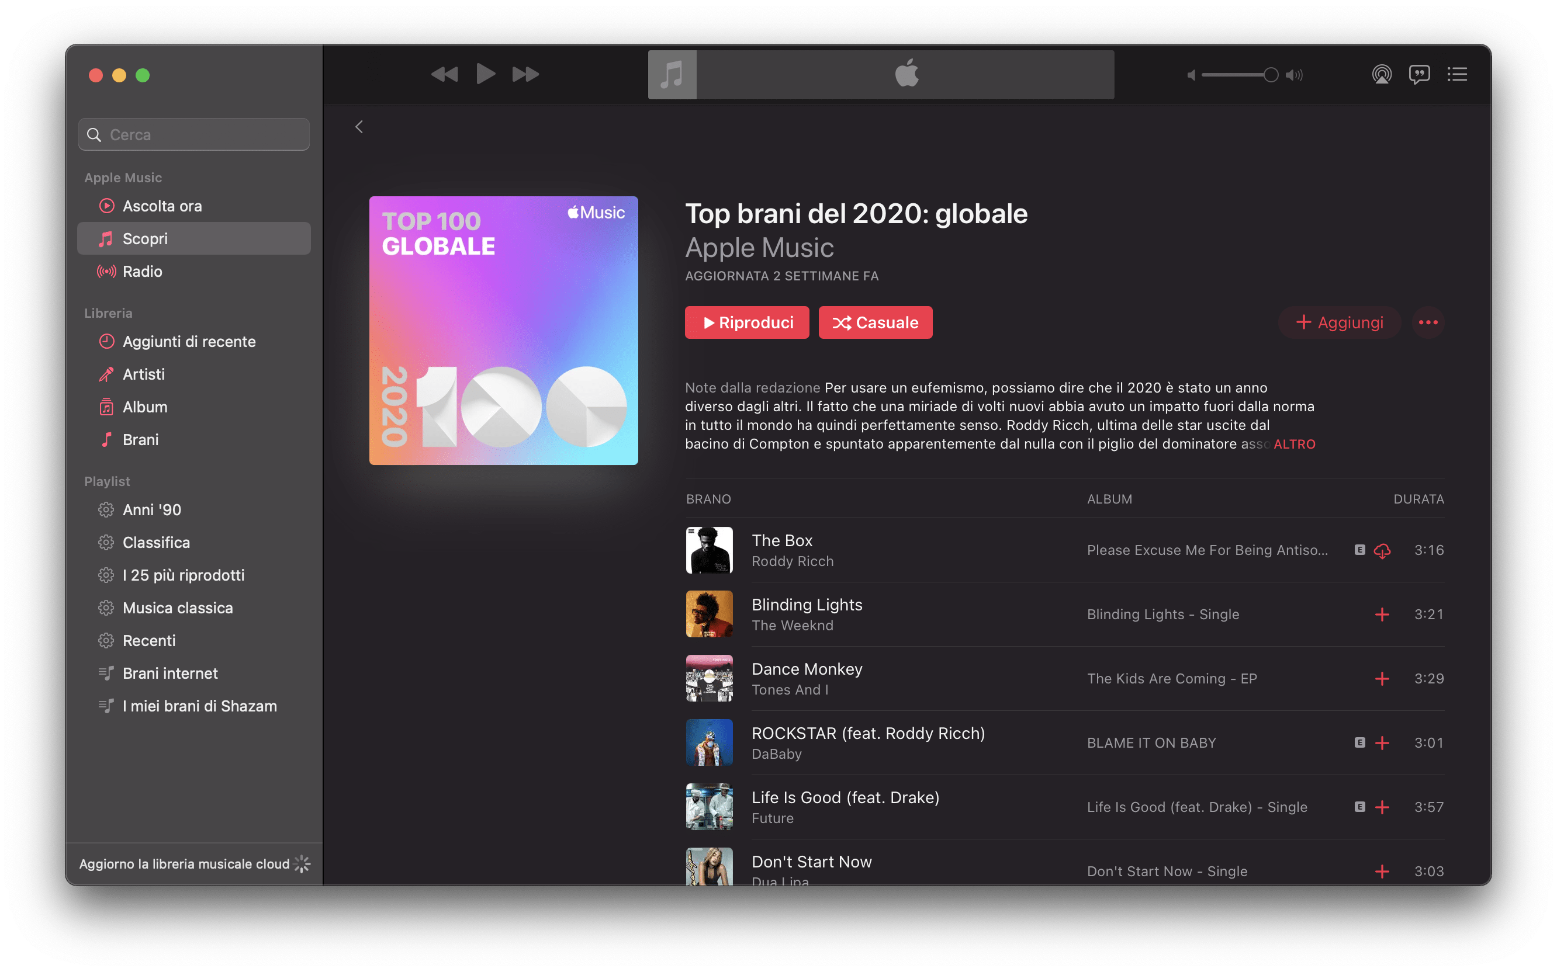The image size is (1557, 972).
Task: Open the Anni '90 smart playlist
Action: point(194,510)
